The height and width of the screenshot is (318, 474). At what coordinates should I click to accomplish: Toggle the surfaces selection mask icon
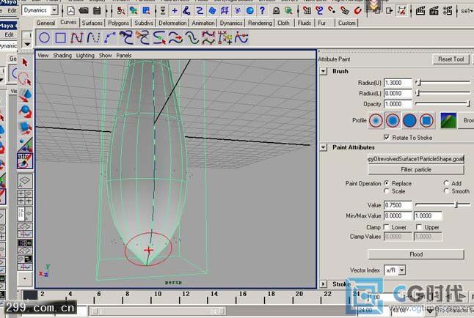pyautogui.click(x=212, y=11)
